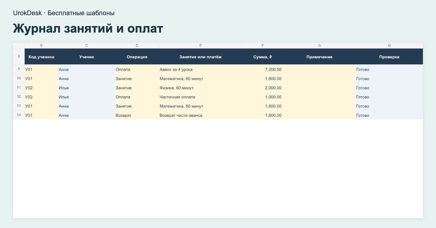The width and height of the screenshot is (436, 228).
Task: Select column E header letter
Action: tap(201, 46)
